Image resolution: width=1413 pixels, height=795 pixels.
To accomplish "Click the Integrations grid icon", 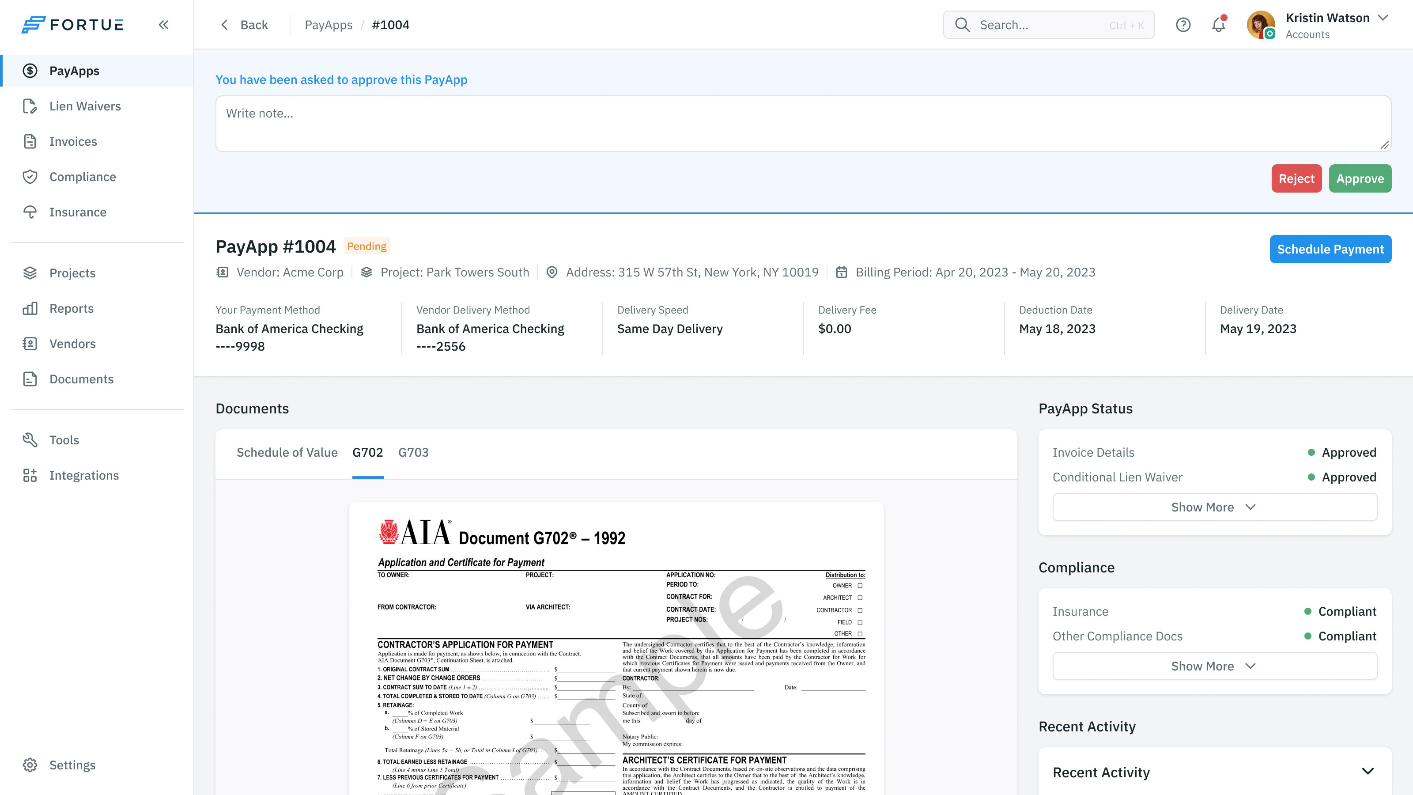I will pos(30,475).
